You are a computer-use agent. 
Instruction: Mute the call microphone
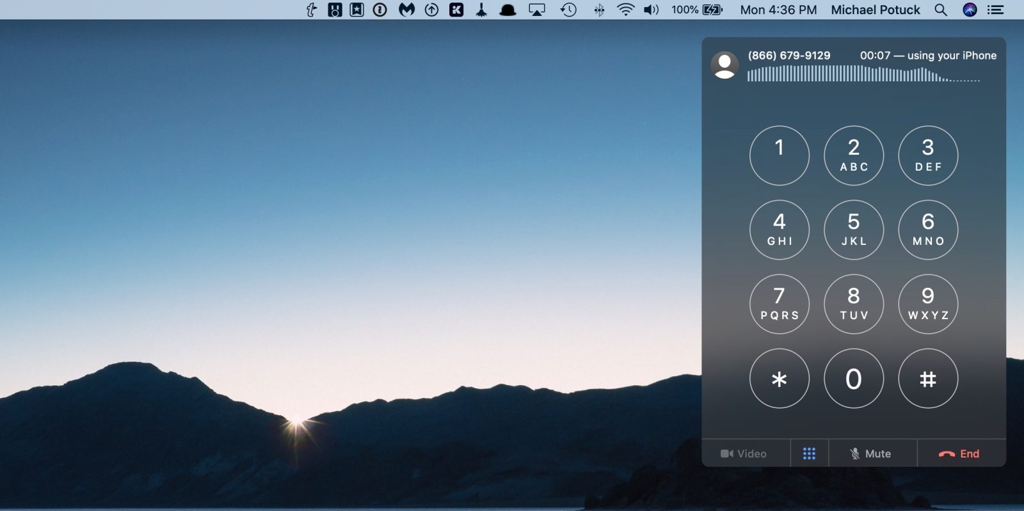tap(872, 453)
